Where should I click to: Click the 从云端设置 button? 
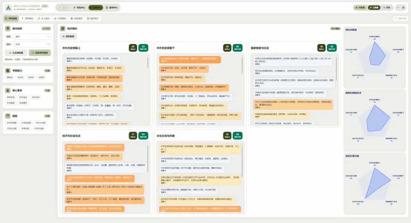(16, 52)
